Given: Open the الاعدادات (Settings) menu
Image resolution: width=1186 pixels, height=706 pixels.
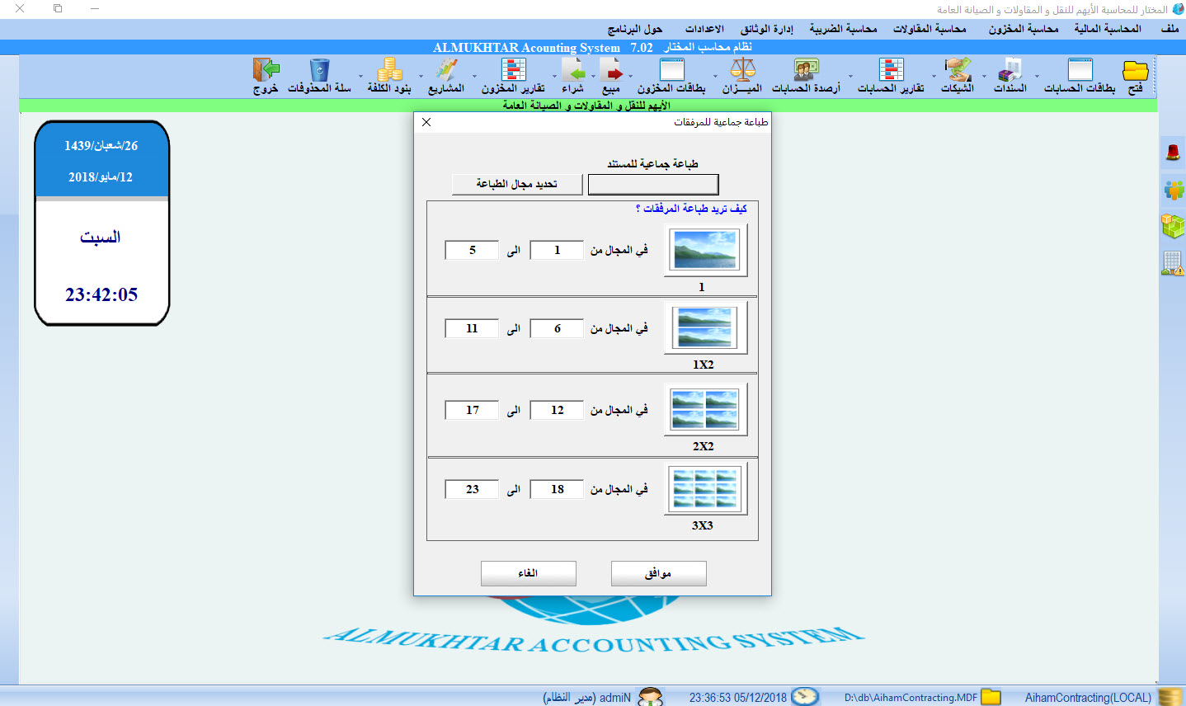Looking at the screenshot, I should pos(704,29).
